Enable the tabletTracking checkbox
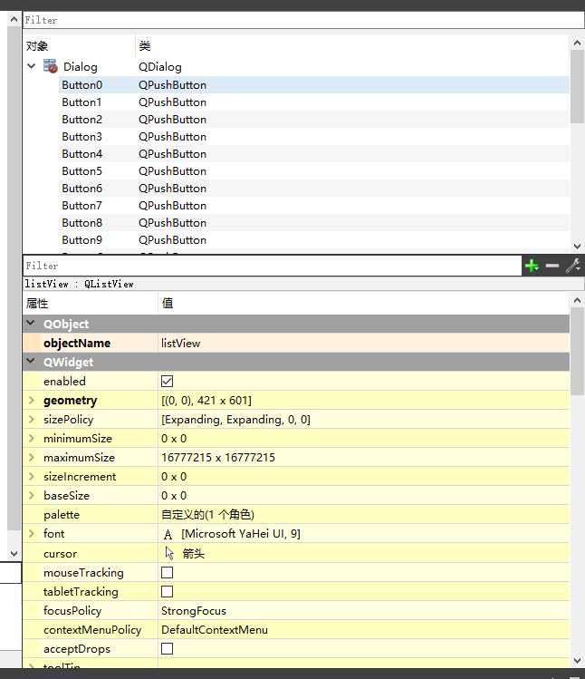 [167, 592]
